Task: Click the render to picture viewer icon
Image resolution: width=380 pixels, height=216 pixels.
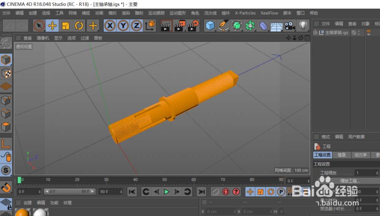Action: pyautogui.click(x=180, y=26)
